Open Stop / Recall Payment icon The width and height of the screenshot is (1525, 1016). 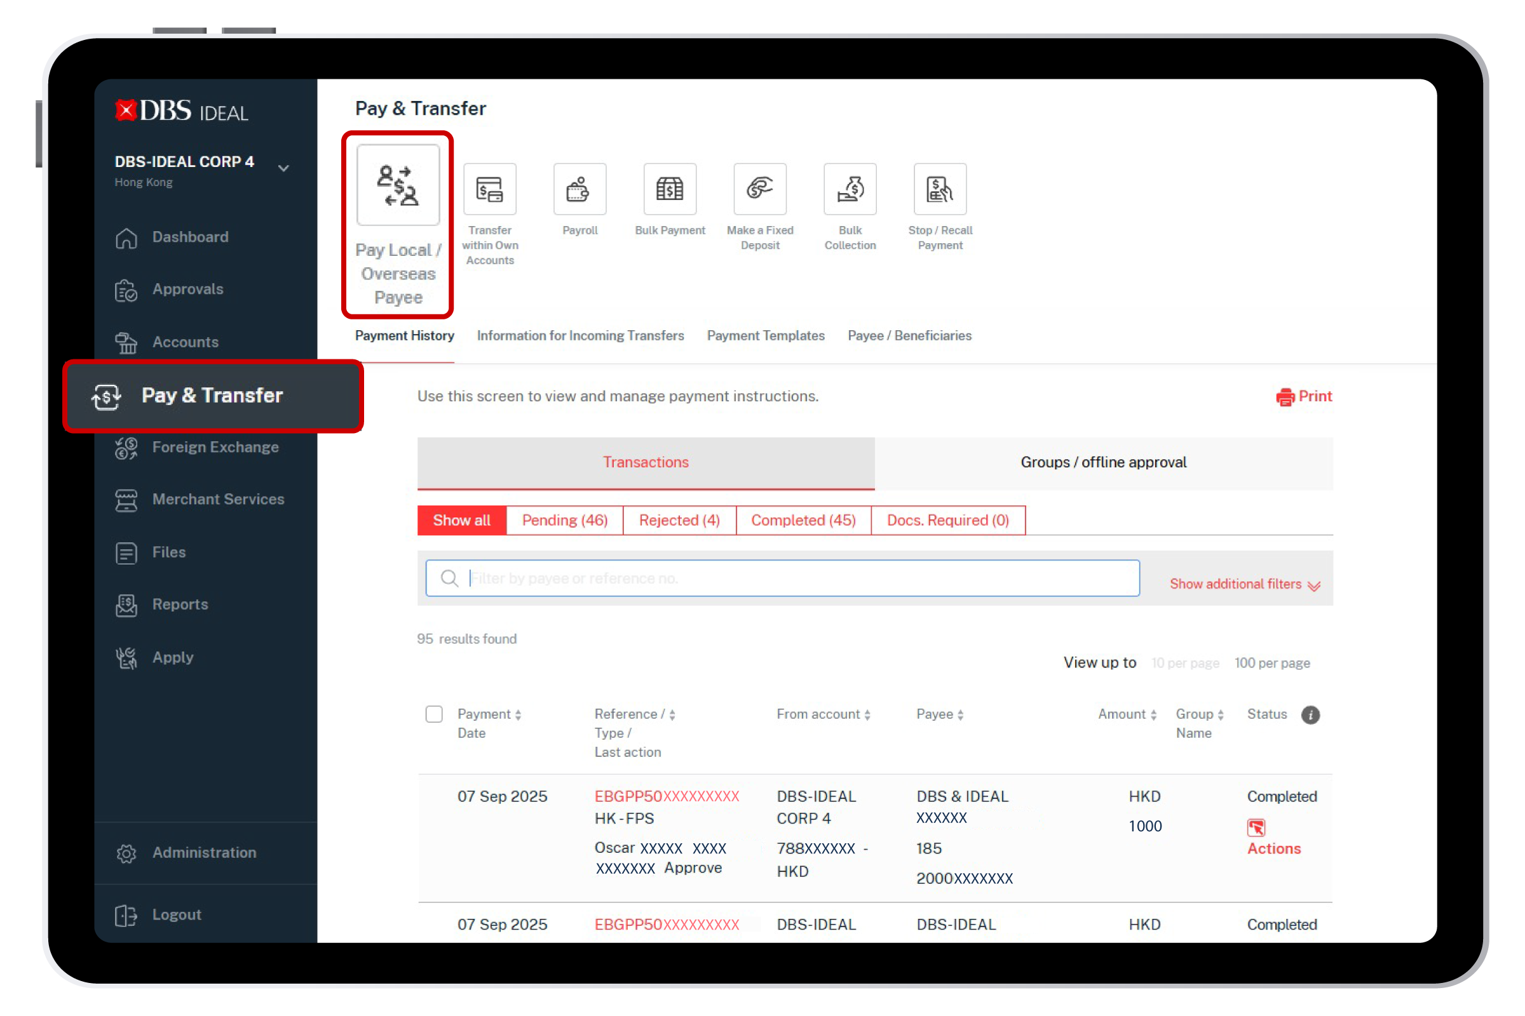940,189
